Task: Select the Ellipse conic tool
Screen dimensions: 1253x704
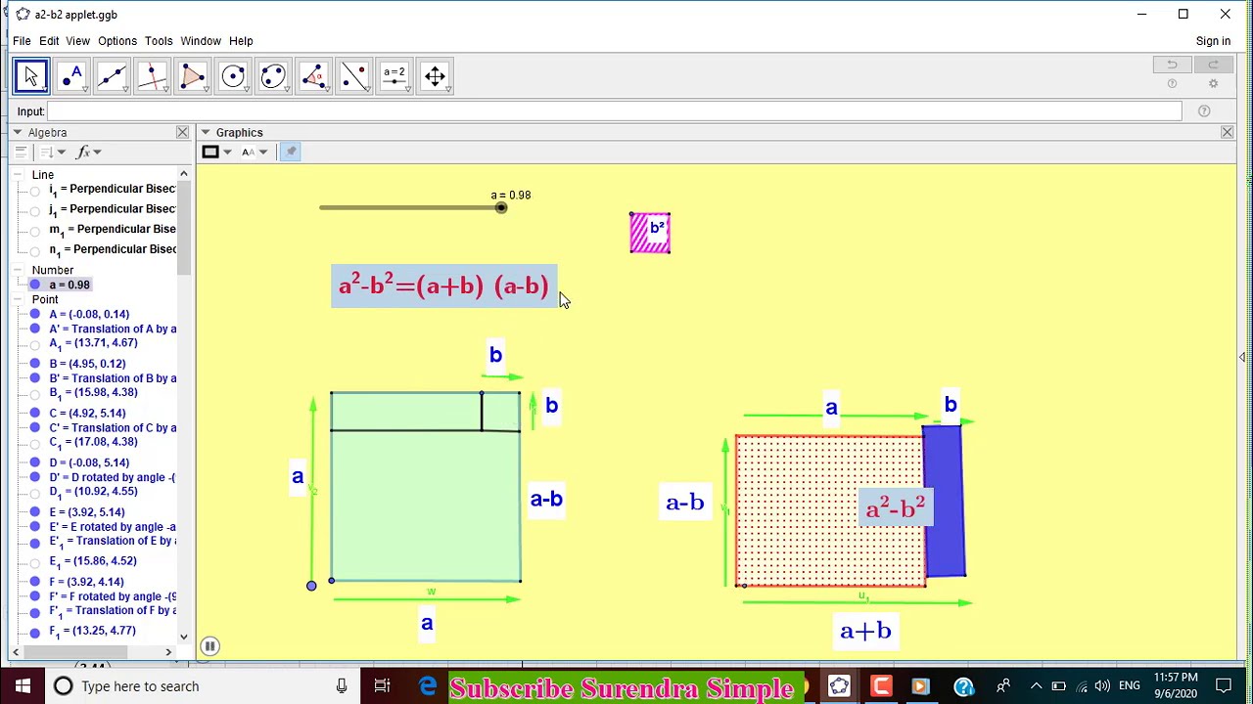Action: click(x=273, y=76)
